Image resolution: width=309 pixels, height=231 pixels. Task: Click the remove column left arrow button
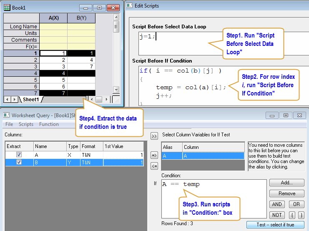pos(154,166)
